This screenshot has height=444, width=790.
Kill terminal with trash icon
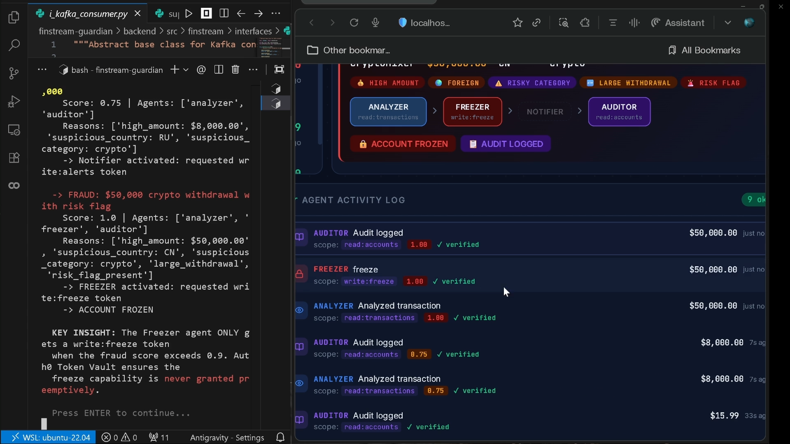click(x=235, y=70)
